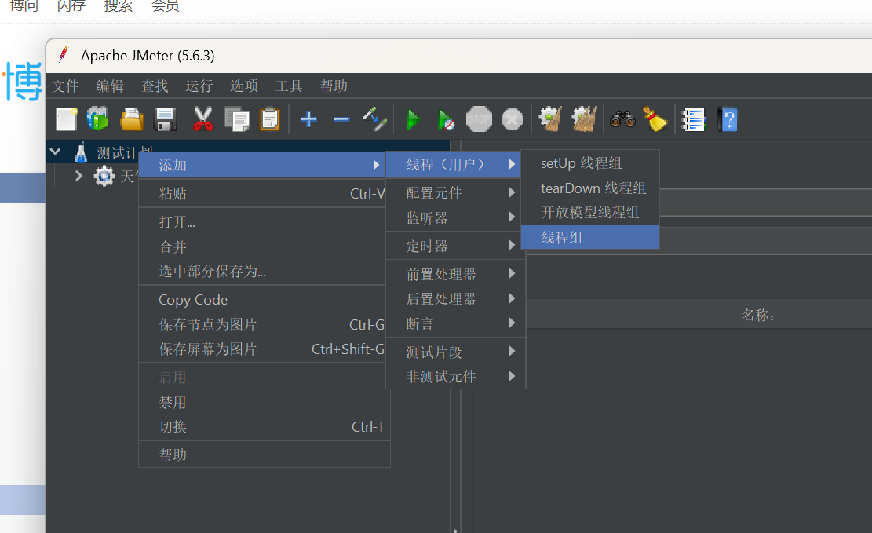This screenshot has height=533, width=872.
Task: Open the 运行 menu
Action: 199,86
